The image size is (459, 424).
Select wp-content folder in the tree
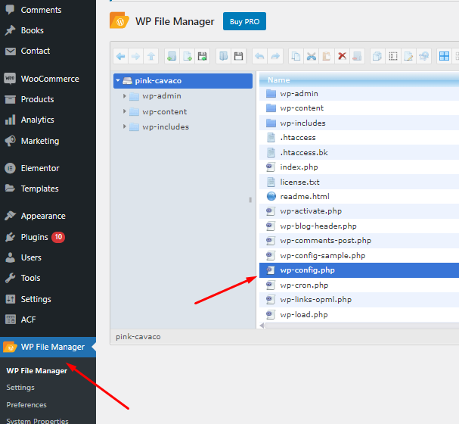point(165,111)
